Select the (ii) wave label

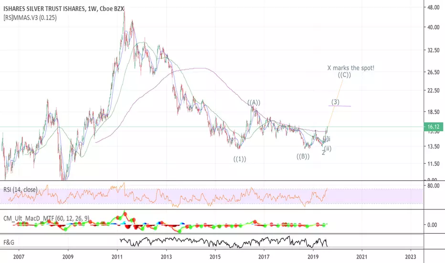(x=328, y=148)
